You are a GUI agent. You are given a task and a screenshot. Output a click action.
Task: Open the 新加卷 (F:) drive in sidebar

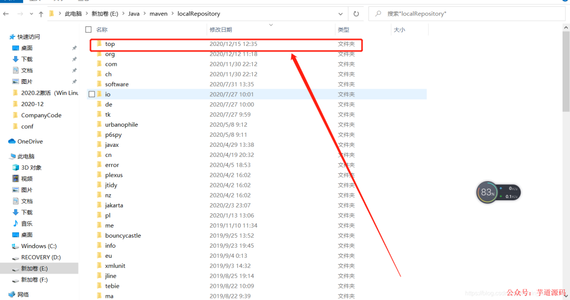(34, 280)
